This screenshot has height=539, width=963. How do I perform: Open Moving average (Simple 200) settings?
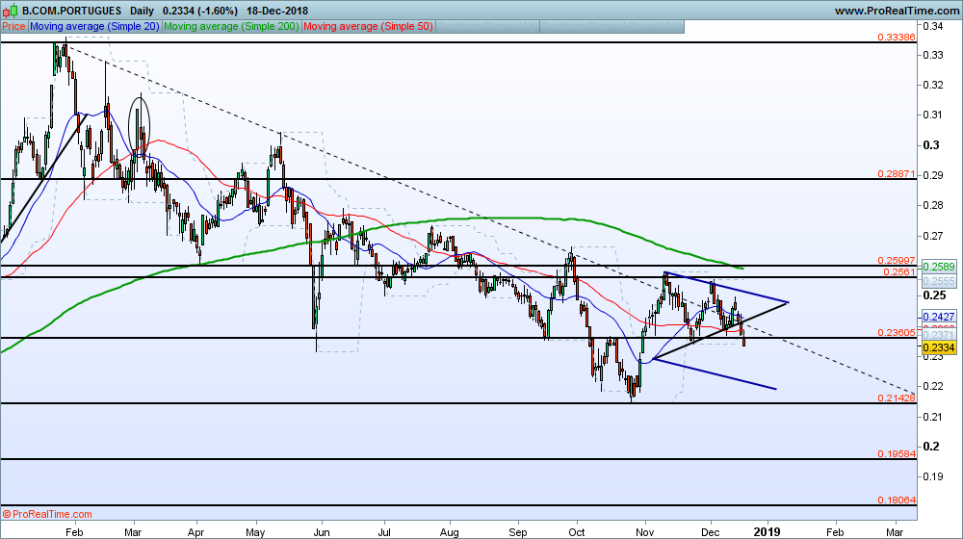click(x=231, y=26)
